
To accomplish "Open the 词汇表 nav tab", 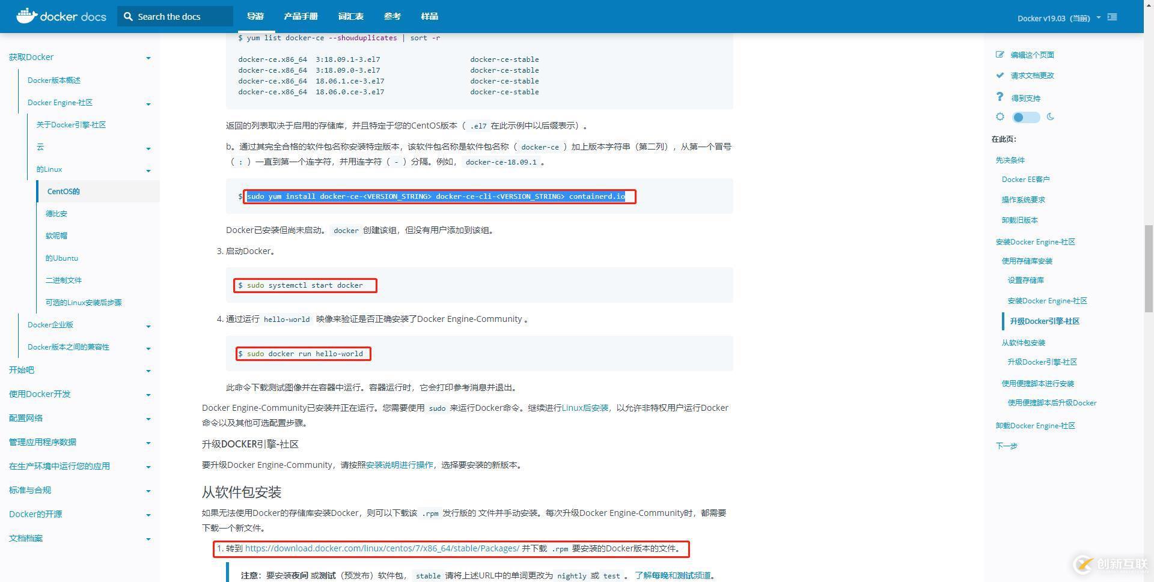I will tap(351, 16).
